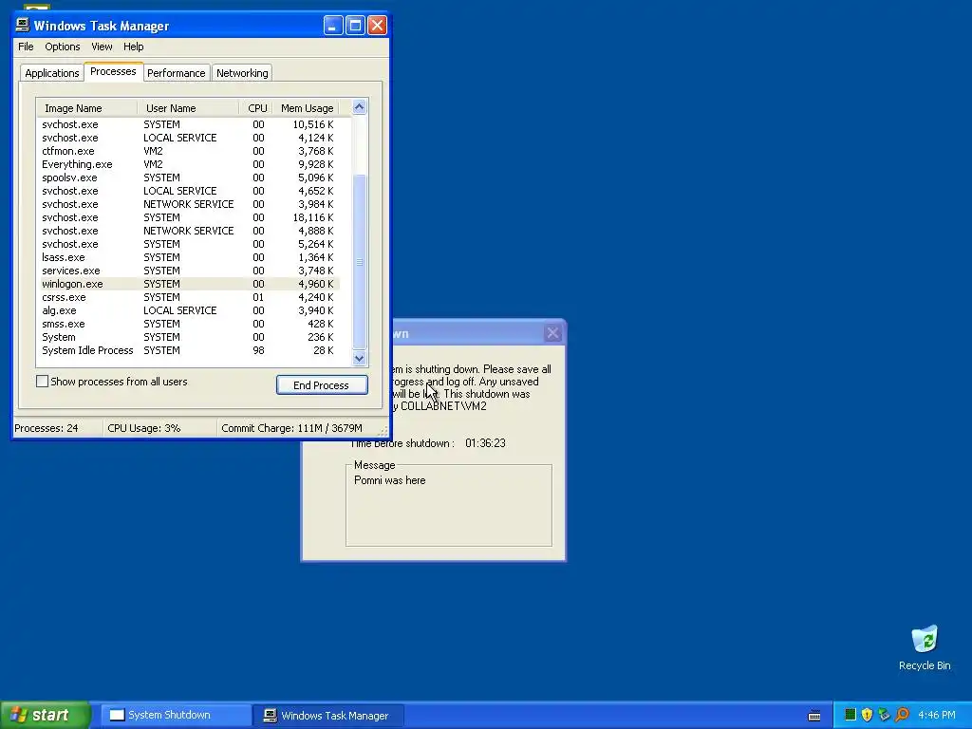Open the Help menu

point(133,47)
